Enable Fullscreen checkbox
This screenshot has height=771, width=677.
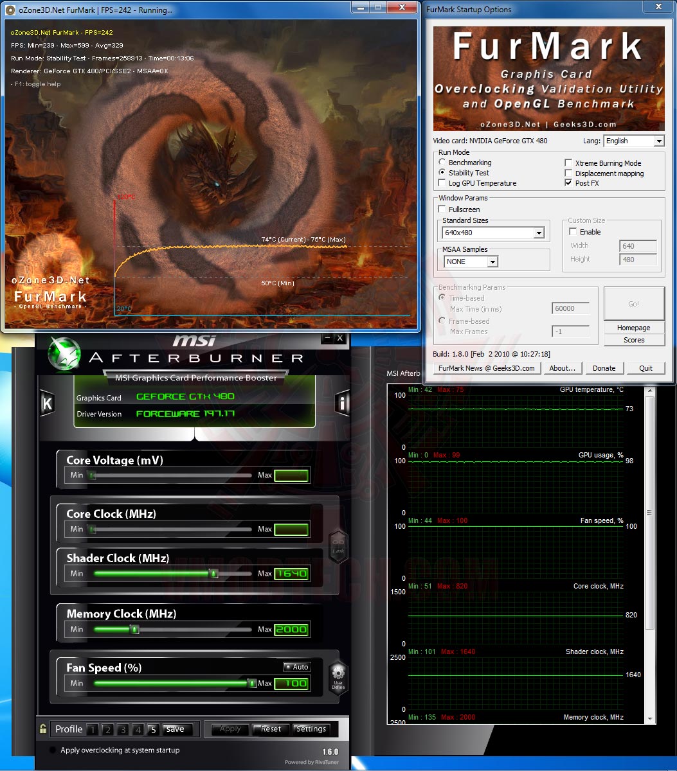[x=442, y=209]
